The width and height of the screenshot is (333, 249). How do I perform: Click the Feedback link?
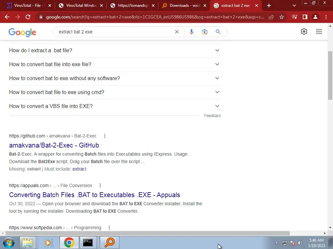213,116
